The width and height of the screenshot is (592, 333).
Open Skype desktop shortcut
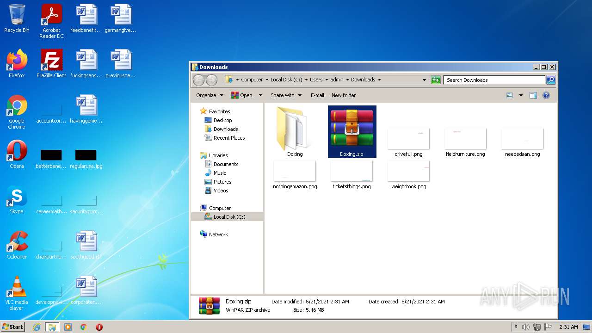point(17,199)
